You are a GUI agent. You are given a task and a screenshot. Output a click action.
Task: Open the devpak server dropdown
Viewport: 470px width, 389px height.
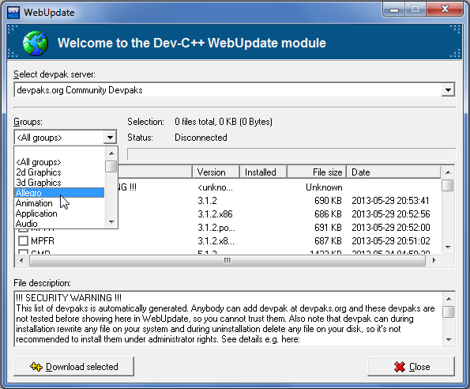point(448,89)
